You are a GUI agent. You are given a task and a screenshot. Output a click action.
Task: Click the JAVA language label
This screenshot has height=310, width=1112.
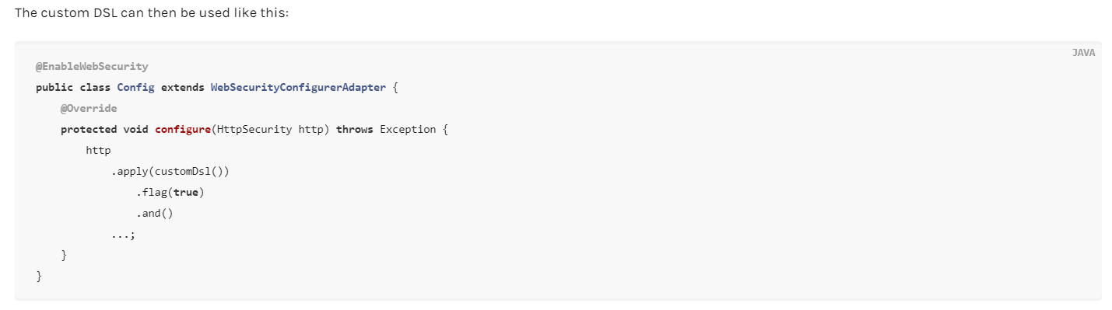coord(1083,53)
